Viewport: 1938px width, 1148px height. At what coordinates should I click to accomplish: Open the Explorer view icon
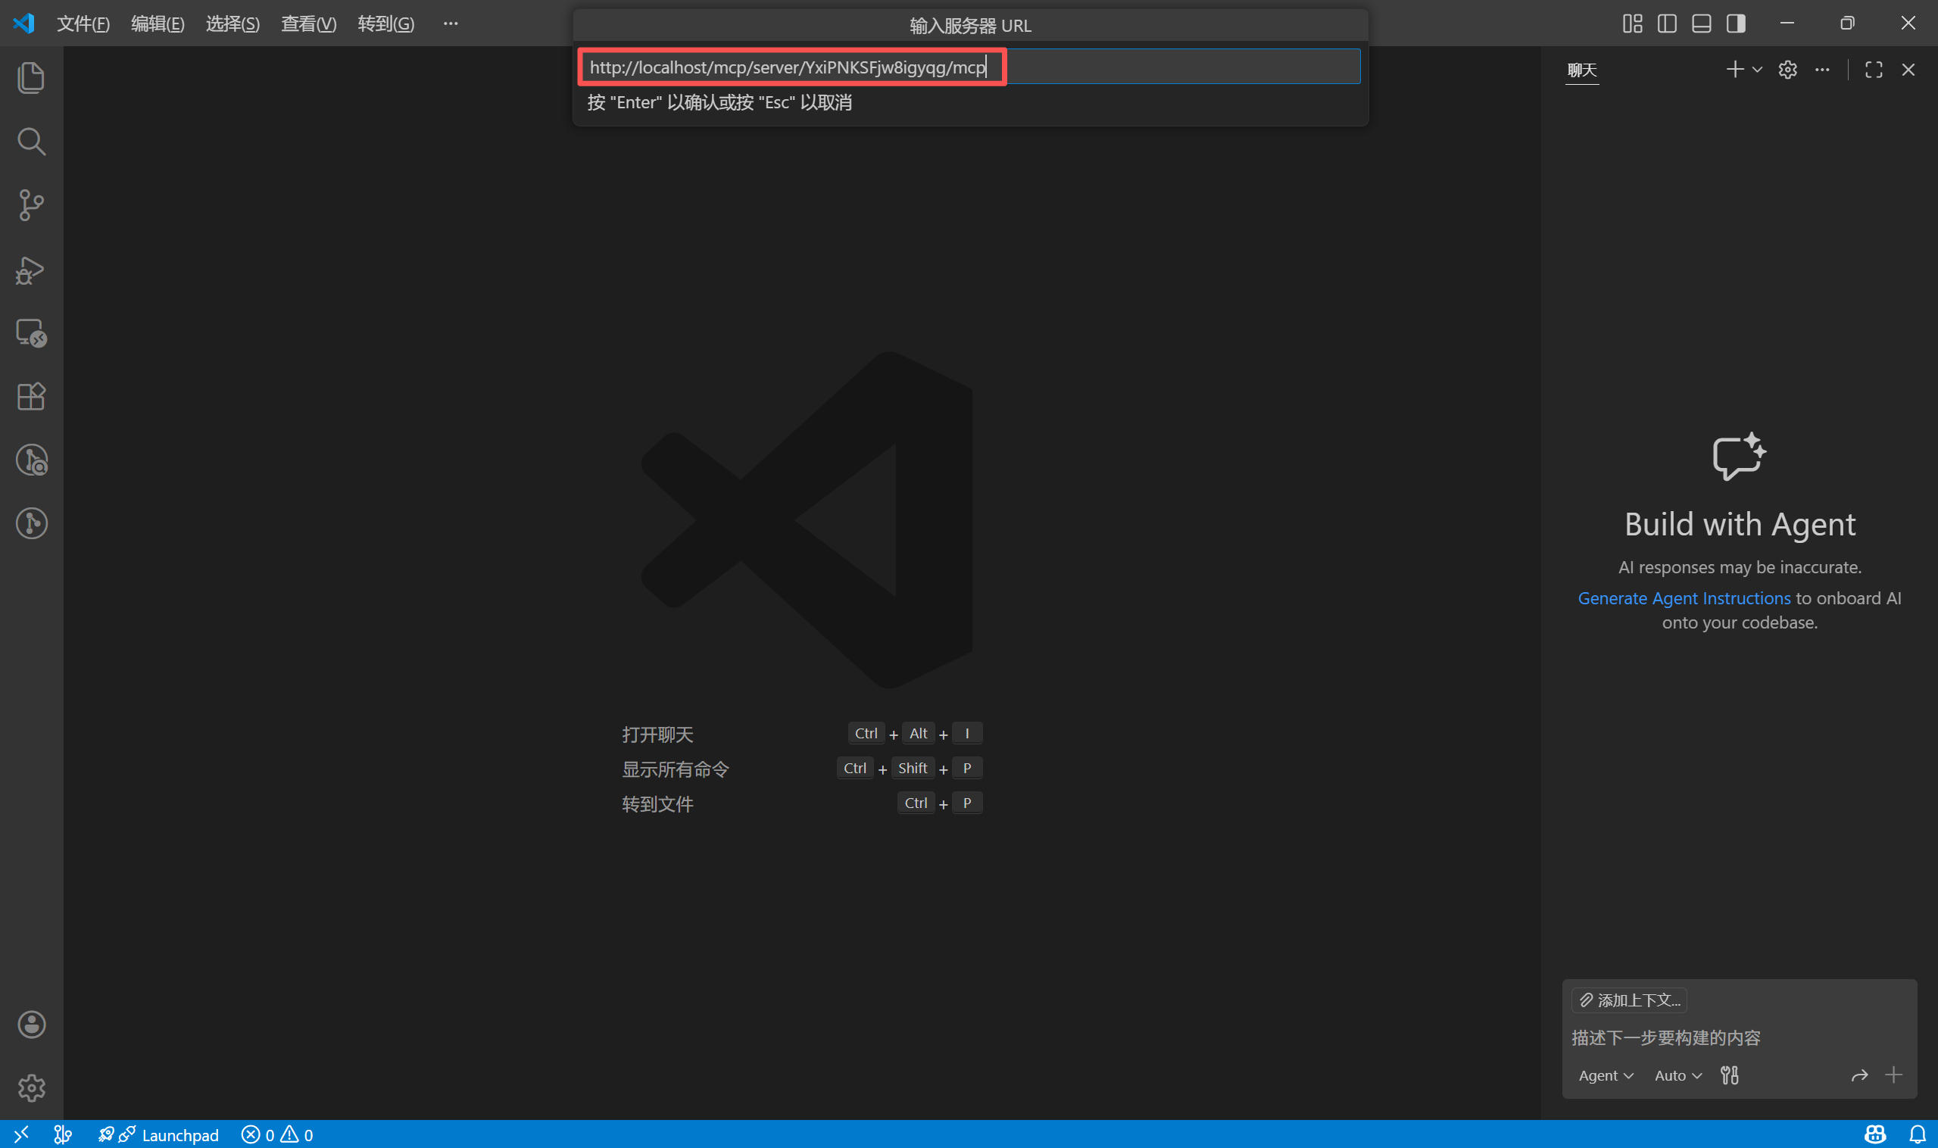31,78
